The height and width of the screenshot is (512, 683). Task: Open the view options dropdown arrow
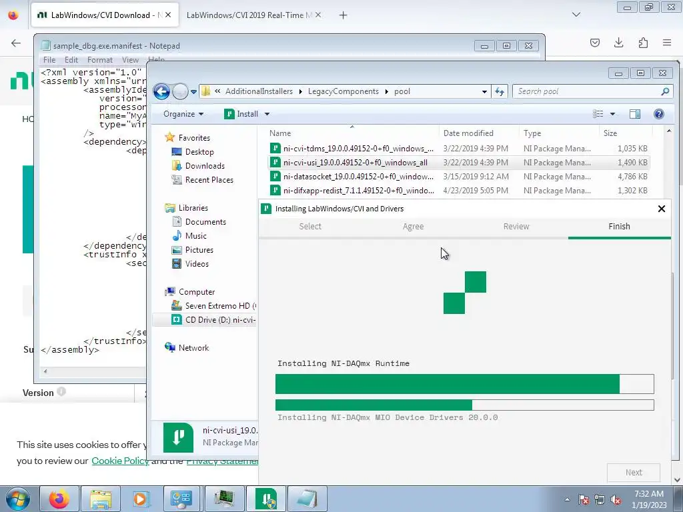coord(612,114)
